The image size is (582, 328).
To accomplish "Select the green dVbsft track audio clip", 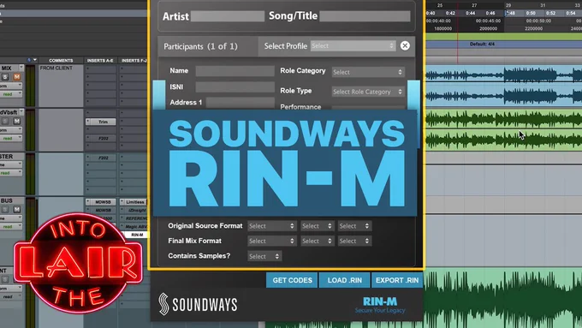I will (x=503, y=129).
